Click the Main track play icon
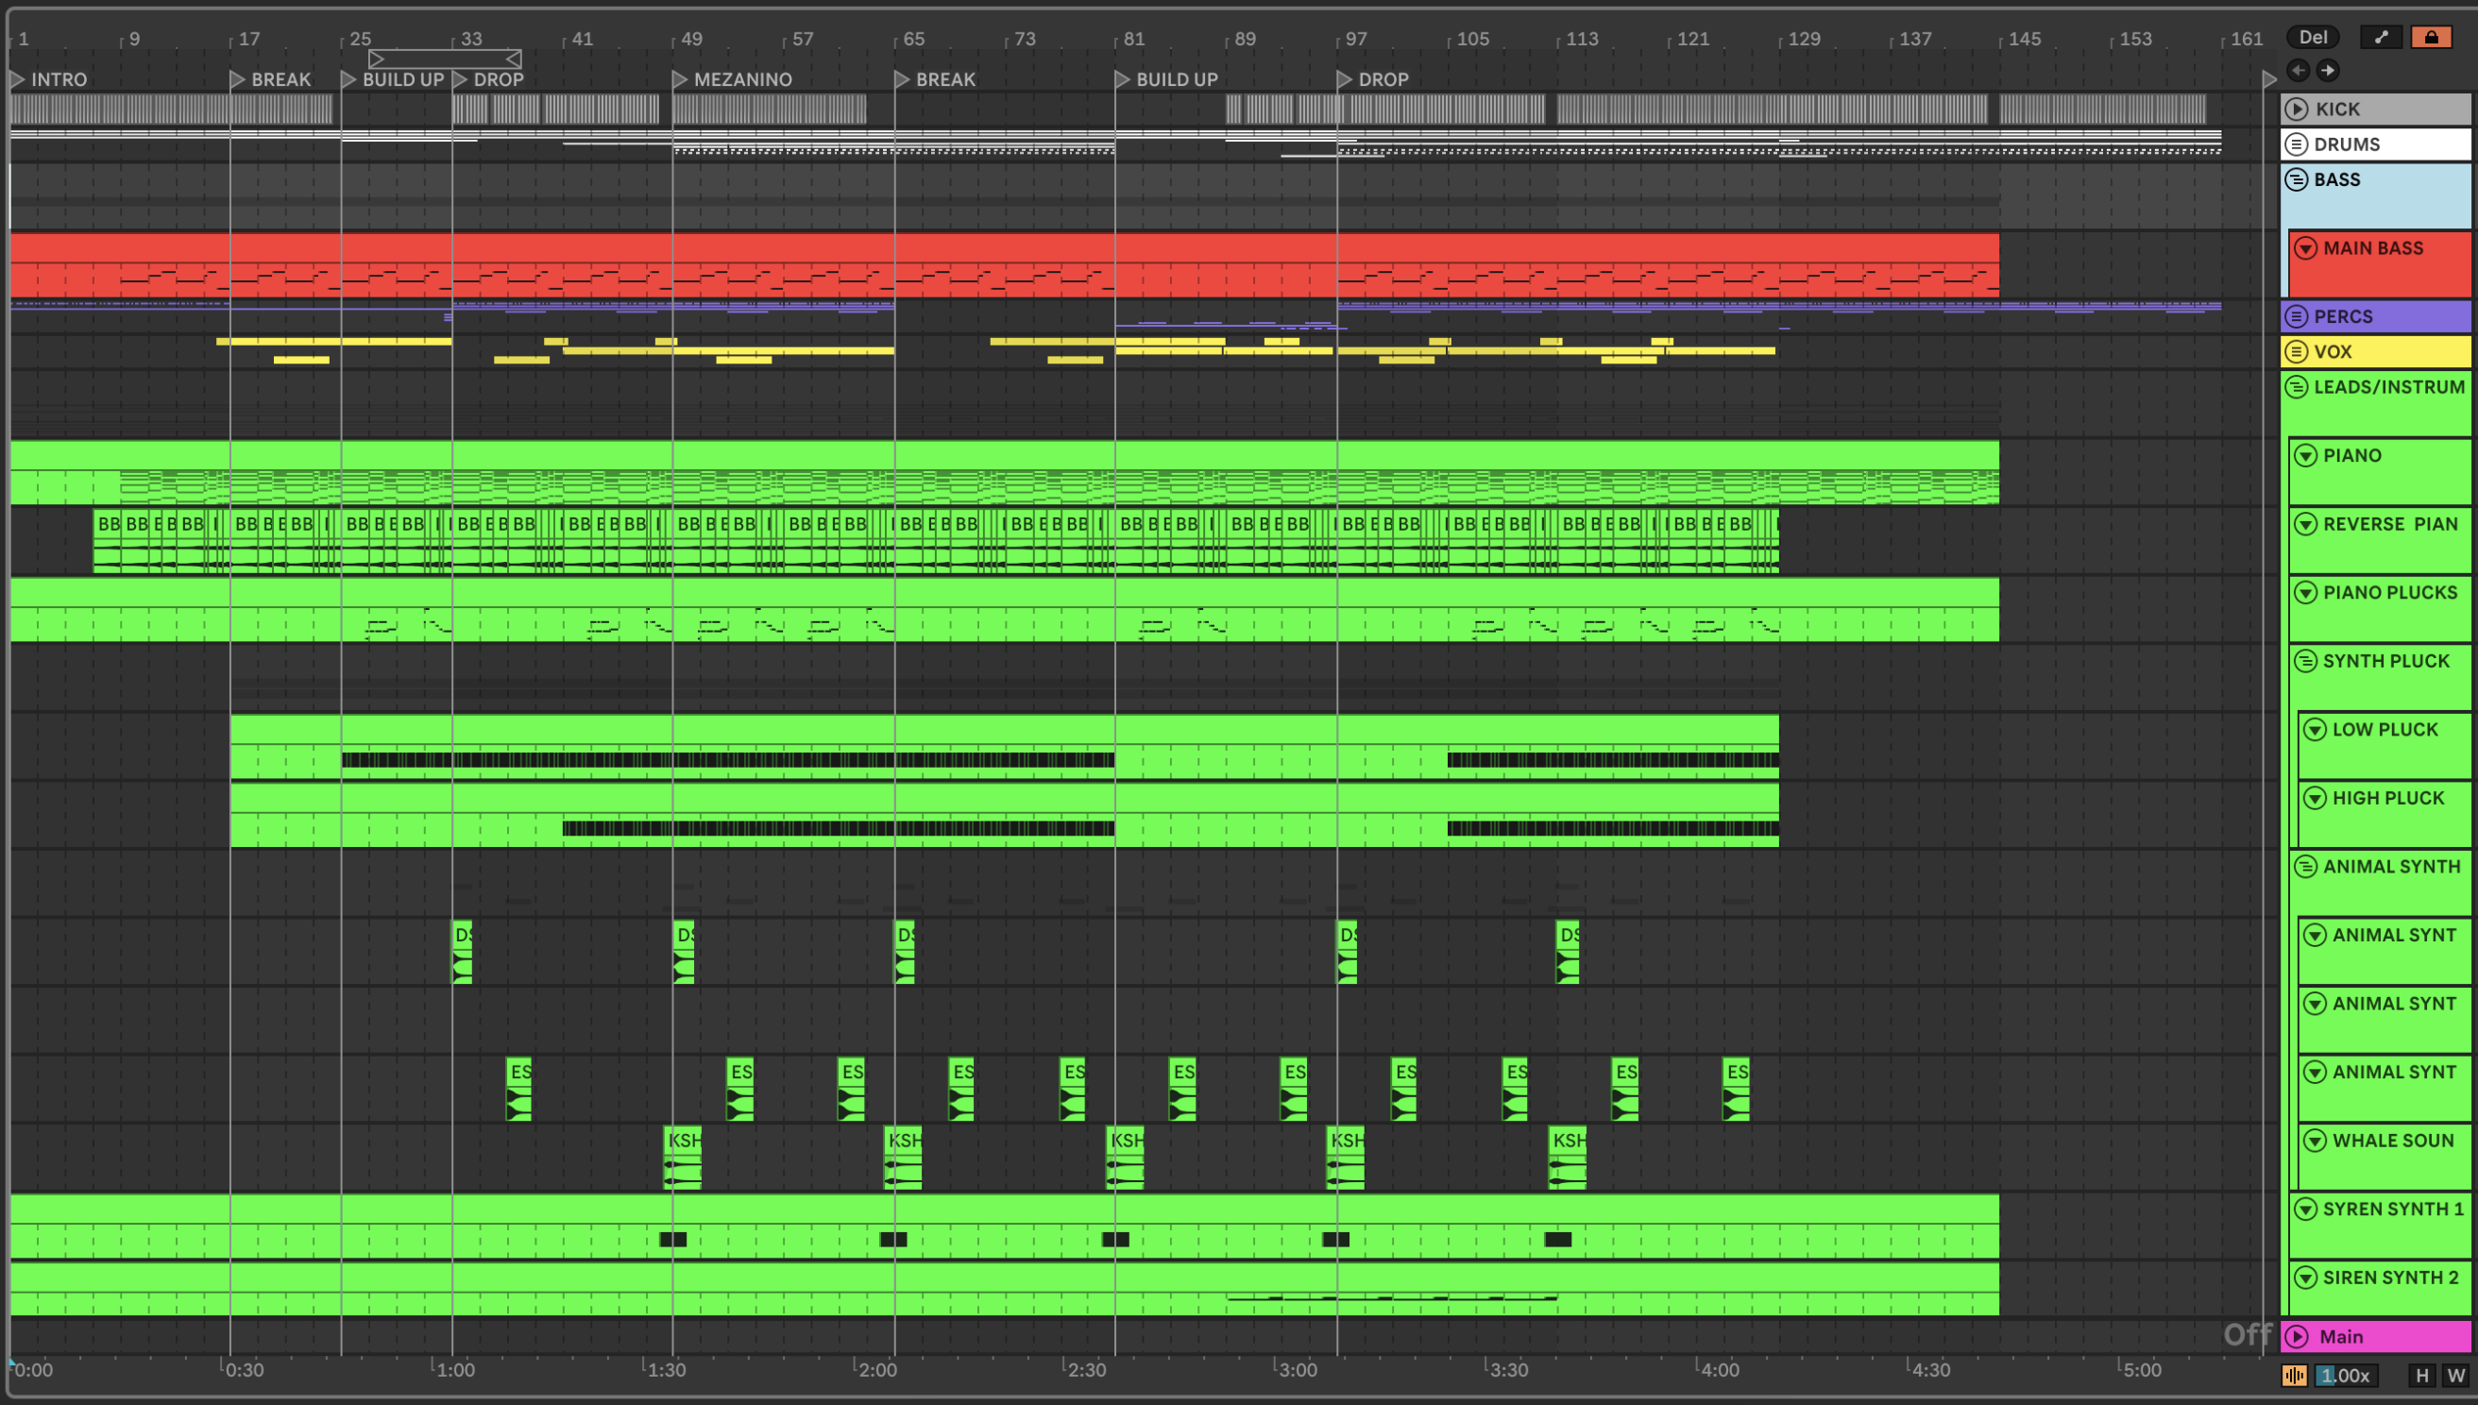This screenshot has height=1405, width=2478. (2297, 1336)
